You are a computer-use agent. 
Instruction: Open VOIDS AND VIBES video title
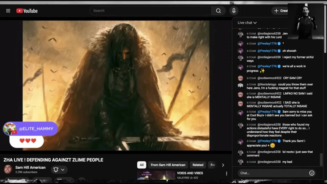click(x=190, y=173)
